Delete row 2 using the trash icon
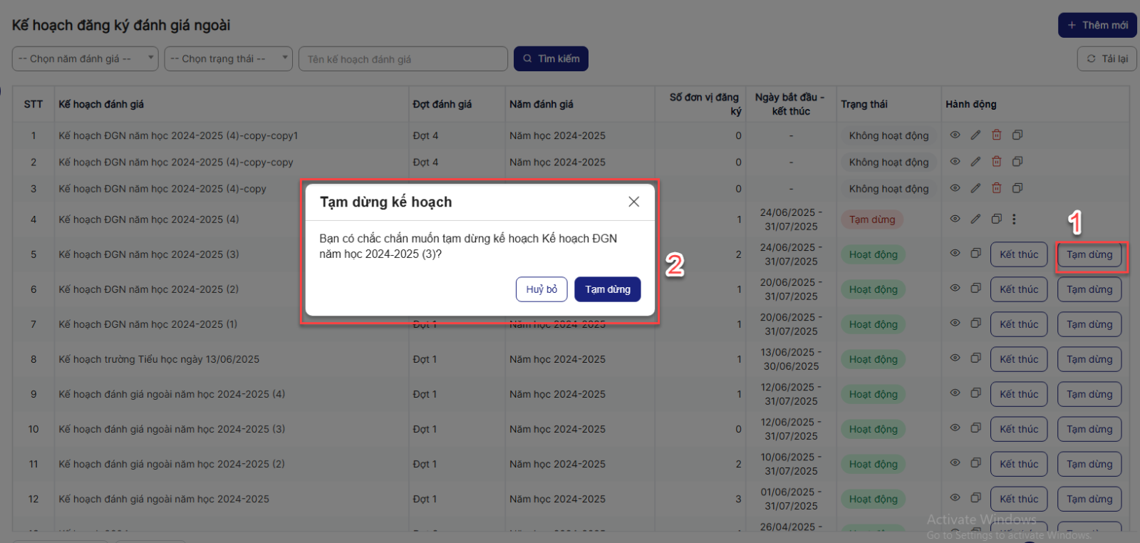This screenshot has height=543, width=1140. (997, 162)
